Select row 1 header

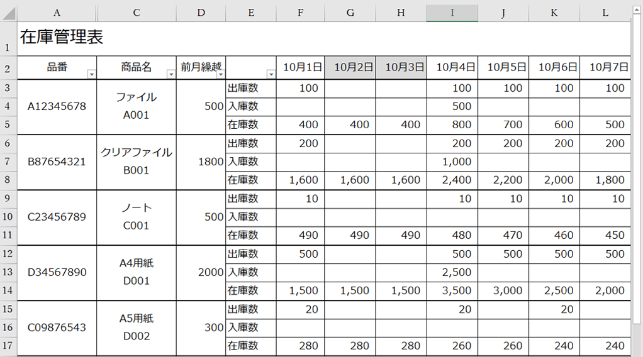8,39
